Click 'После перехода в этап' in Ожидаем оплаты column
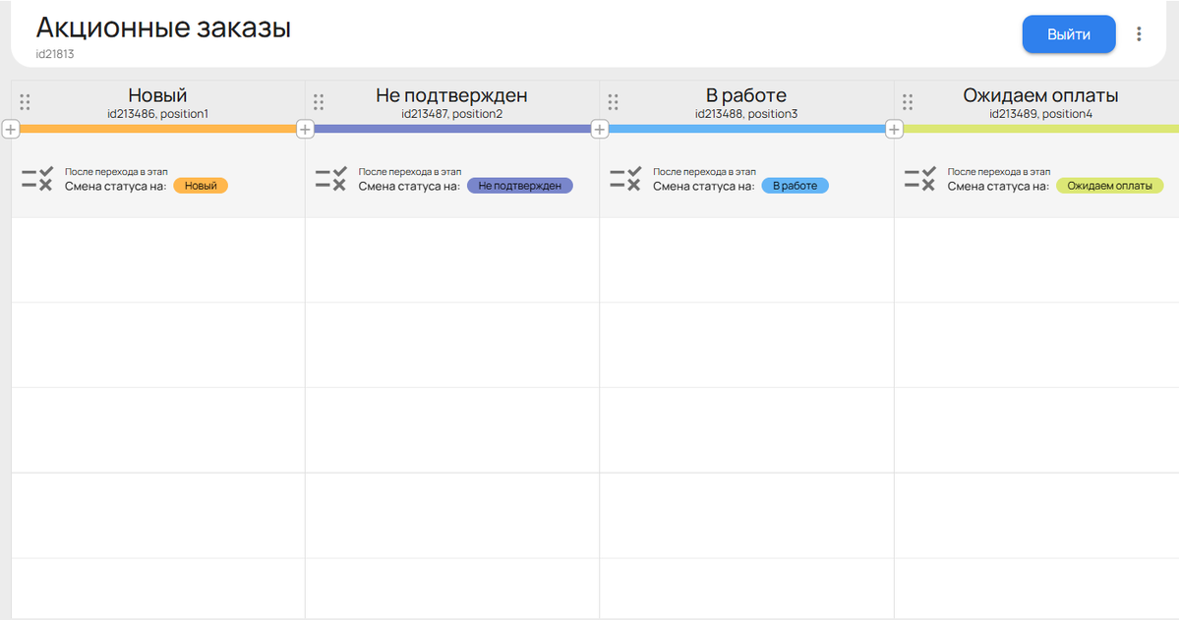Viewport: 1179px width, 620px height. click(x=998, y=172)
